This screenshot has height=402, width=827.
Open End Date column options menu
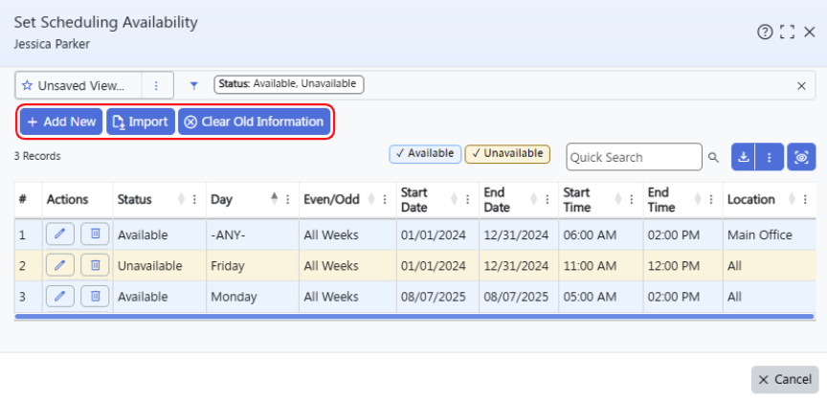548,199
